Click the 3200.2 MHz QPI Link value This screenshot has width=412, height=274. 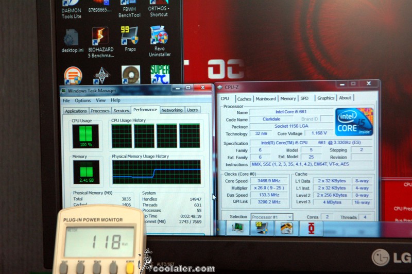(269, 202)
